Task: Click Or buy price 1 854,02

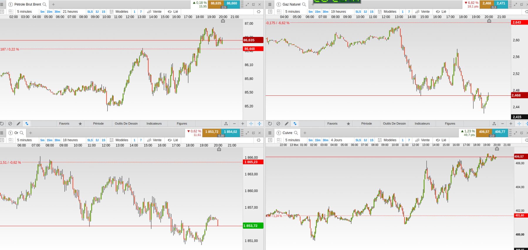Action: 230,132
